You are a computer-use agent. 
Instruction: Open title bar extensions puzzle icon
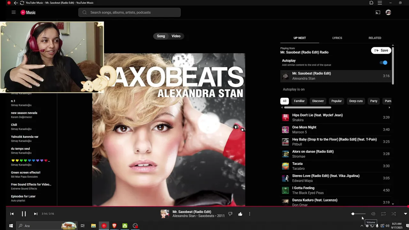pos(371,3)
